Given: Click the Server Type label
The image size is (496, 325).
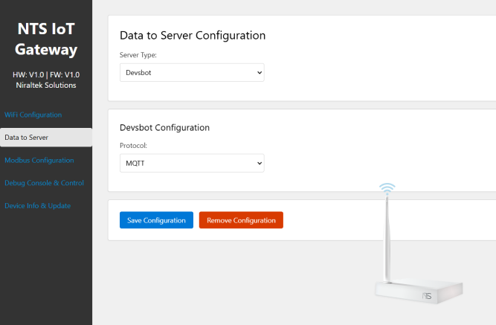Looking at the screenshot, I should click(x=138, y=55).
